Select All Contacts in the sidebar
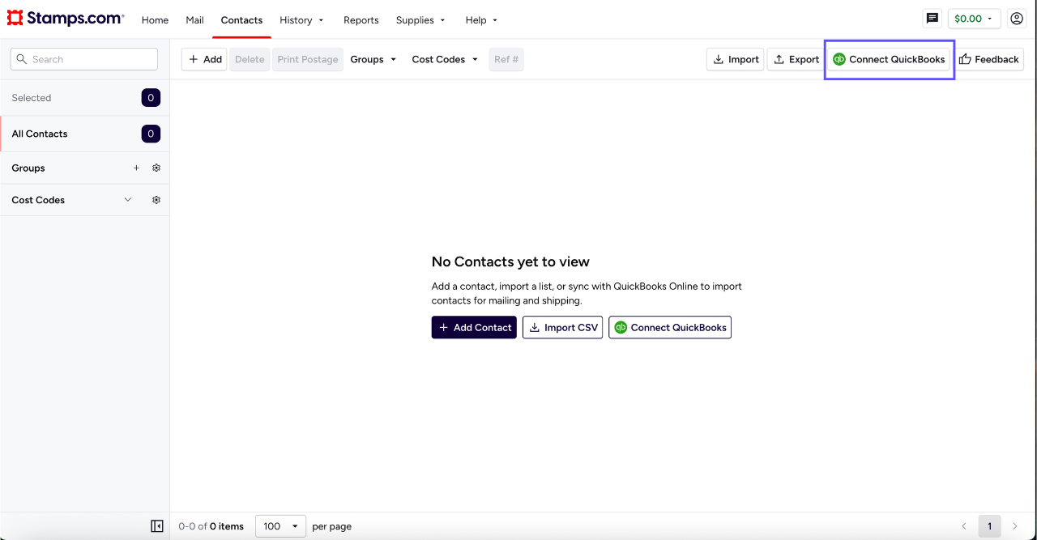Image resolution: width=1037 pixels, height=540 pixels. pos(85,134)
